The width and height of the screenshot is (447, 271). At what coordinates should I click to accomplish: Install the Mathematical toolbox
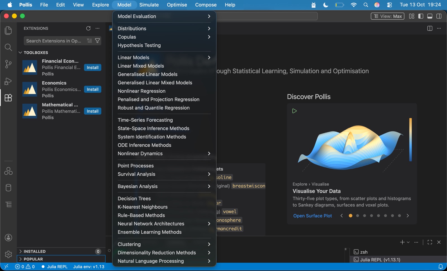(92, 111)
